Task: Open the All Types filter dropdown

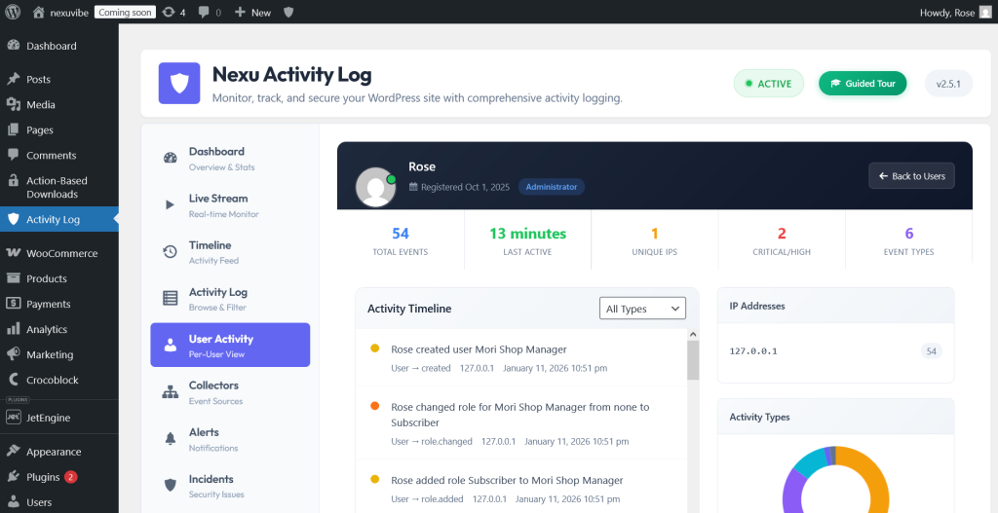Action: (x=643, y=309)
